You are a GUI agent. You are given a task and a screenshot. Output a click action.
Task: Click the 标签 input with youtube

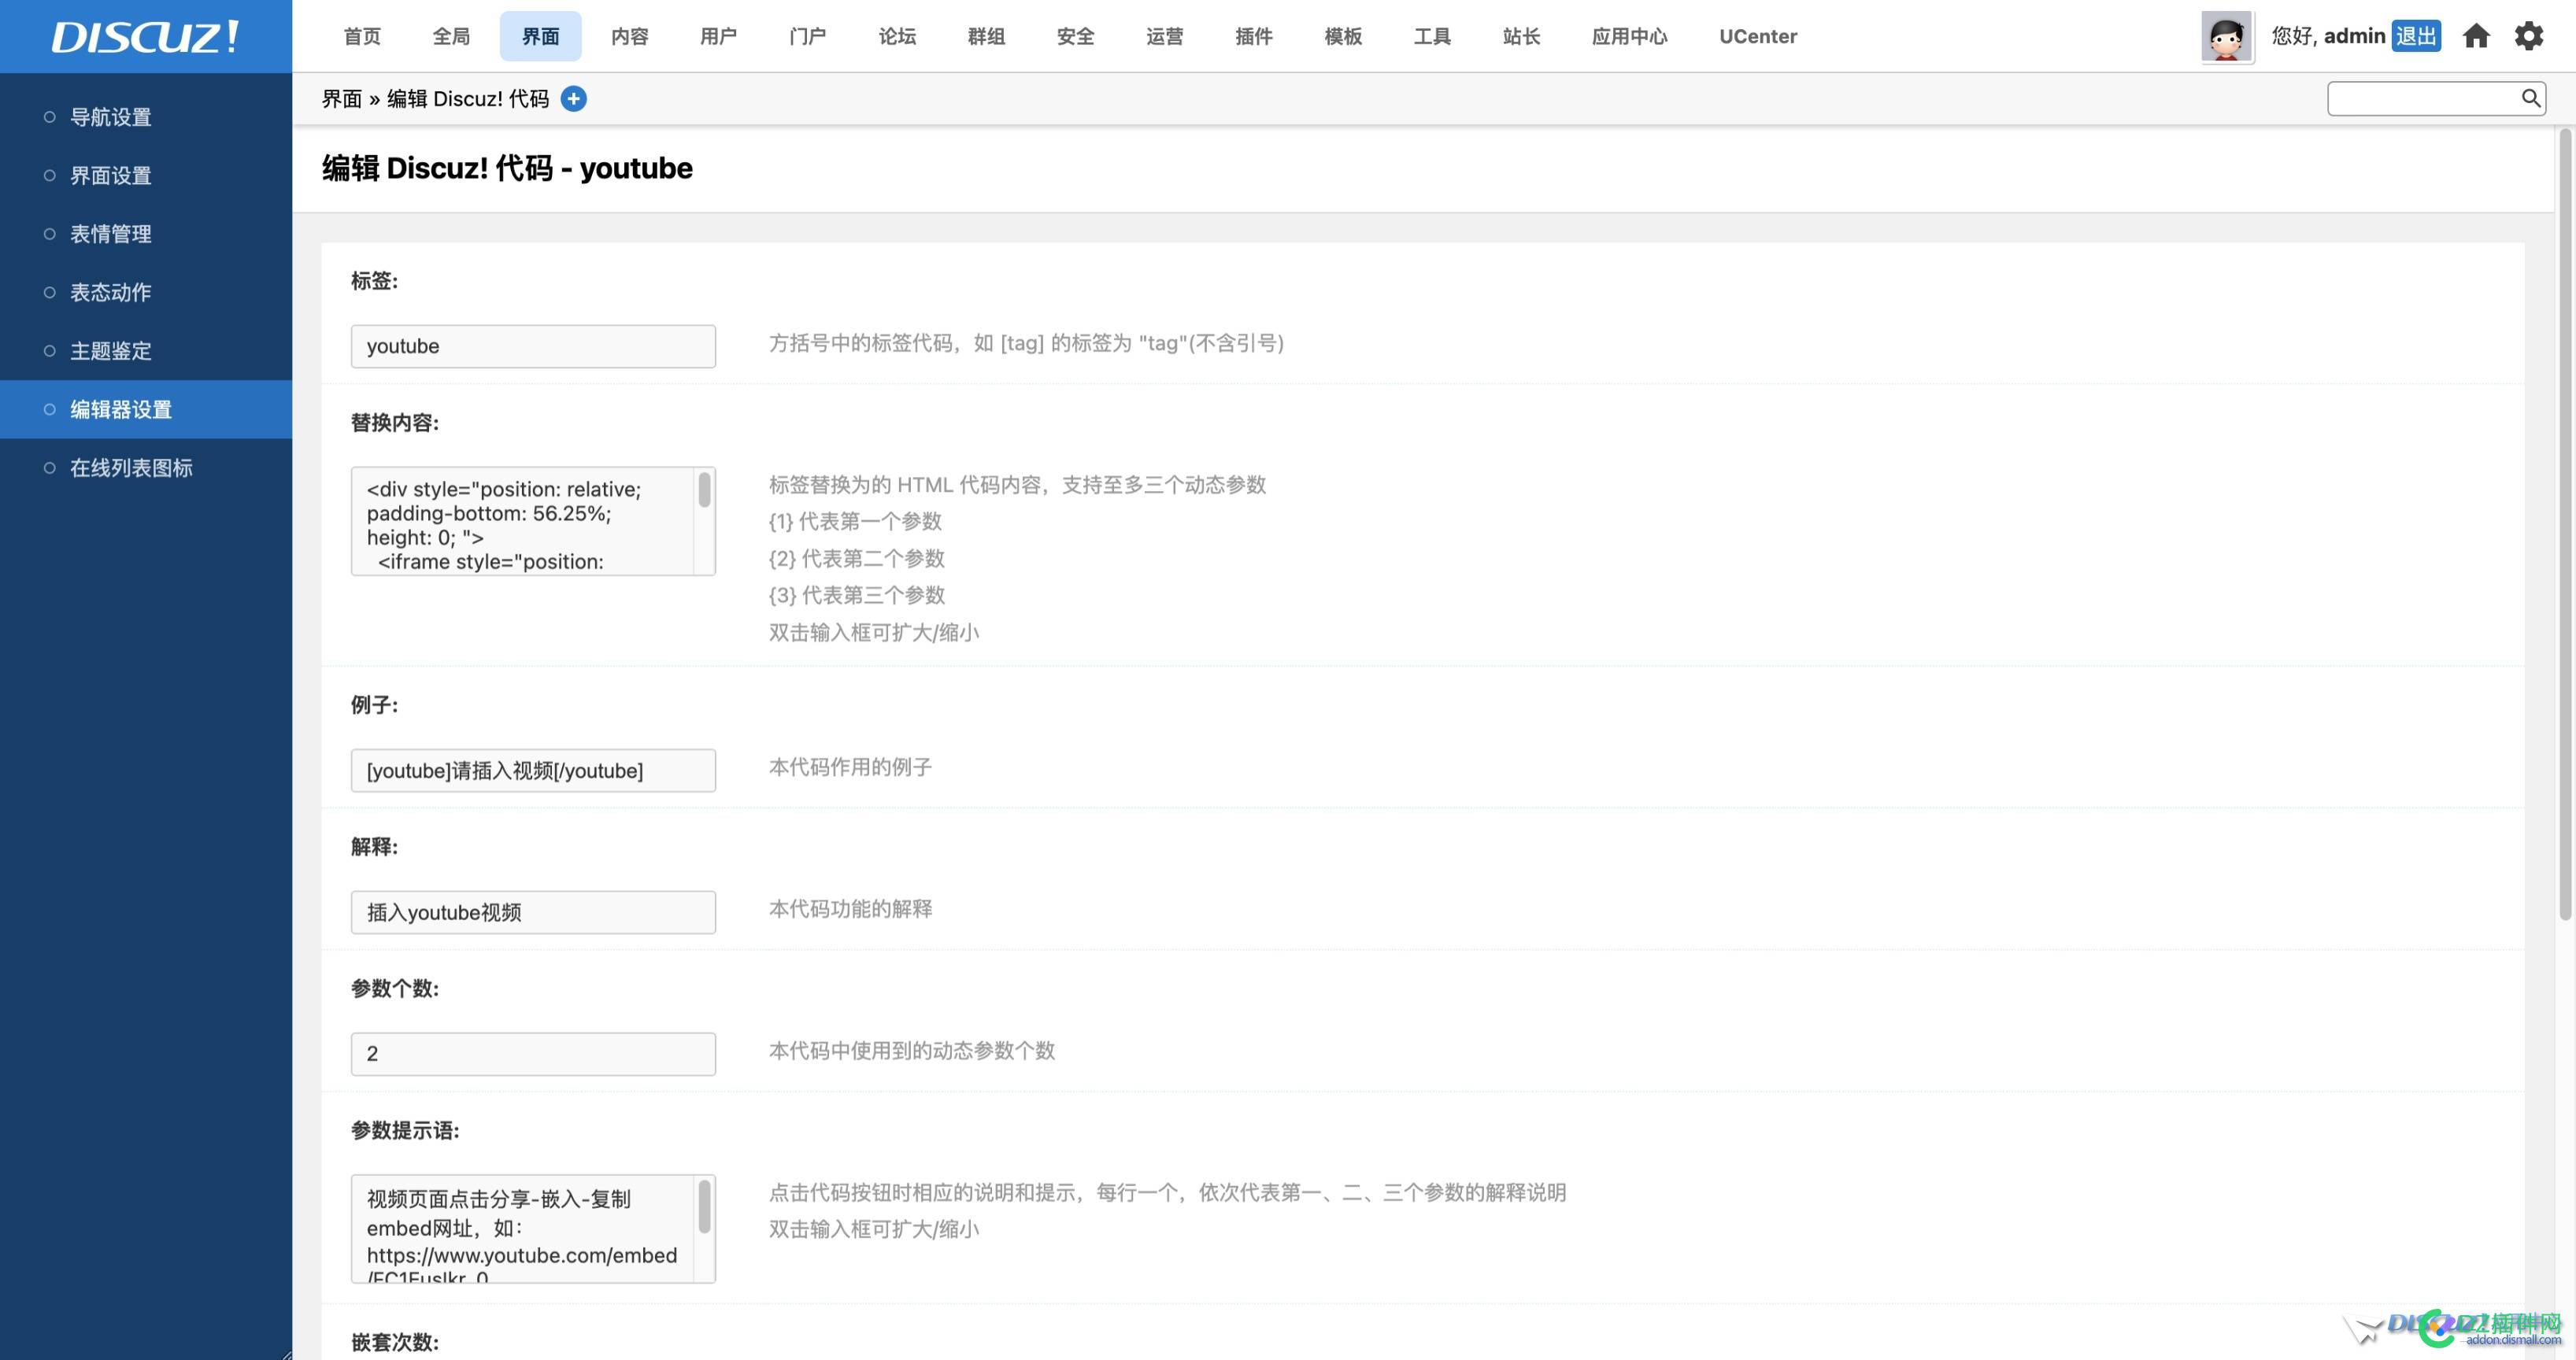pyautogui.click(x=533, y=346)
